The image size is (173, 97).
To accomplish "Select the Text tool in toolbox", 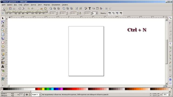I will coord(3,67).
